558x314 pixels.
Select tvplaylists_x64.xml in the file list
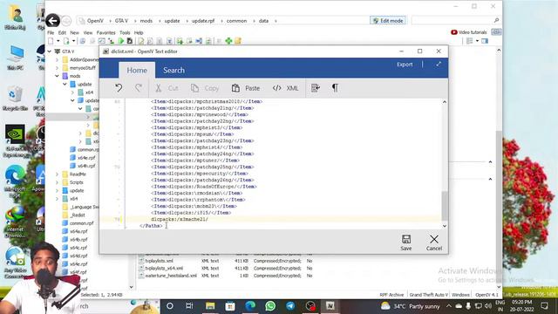pyautogui.click(x=160, y=268)
